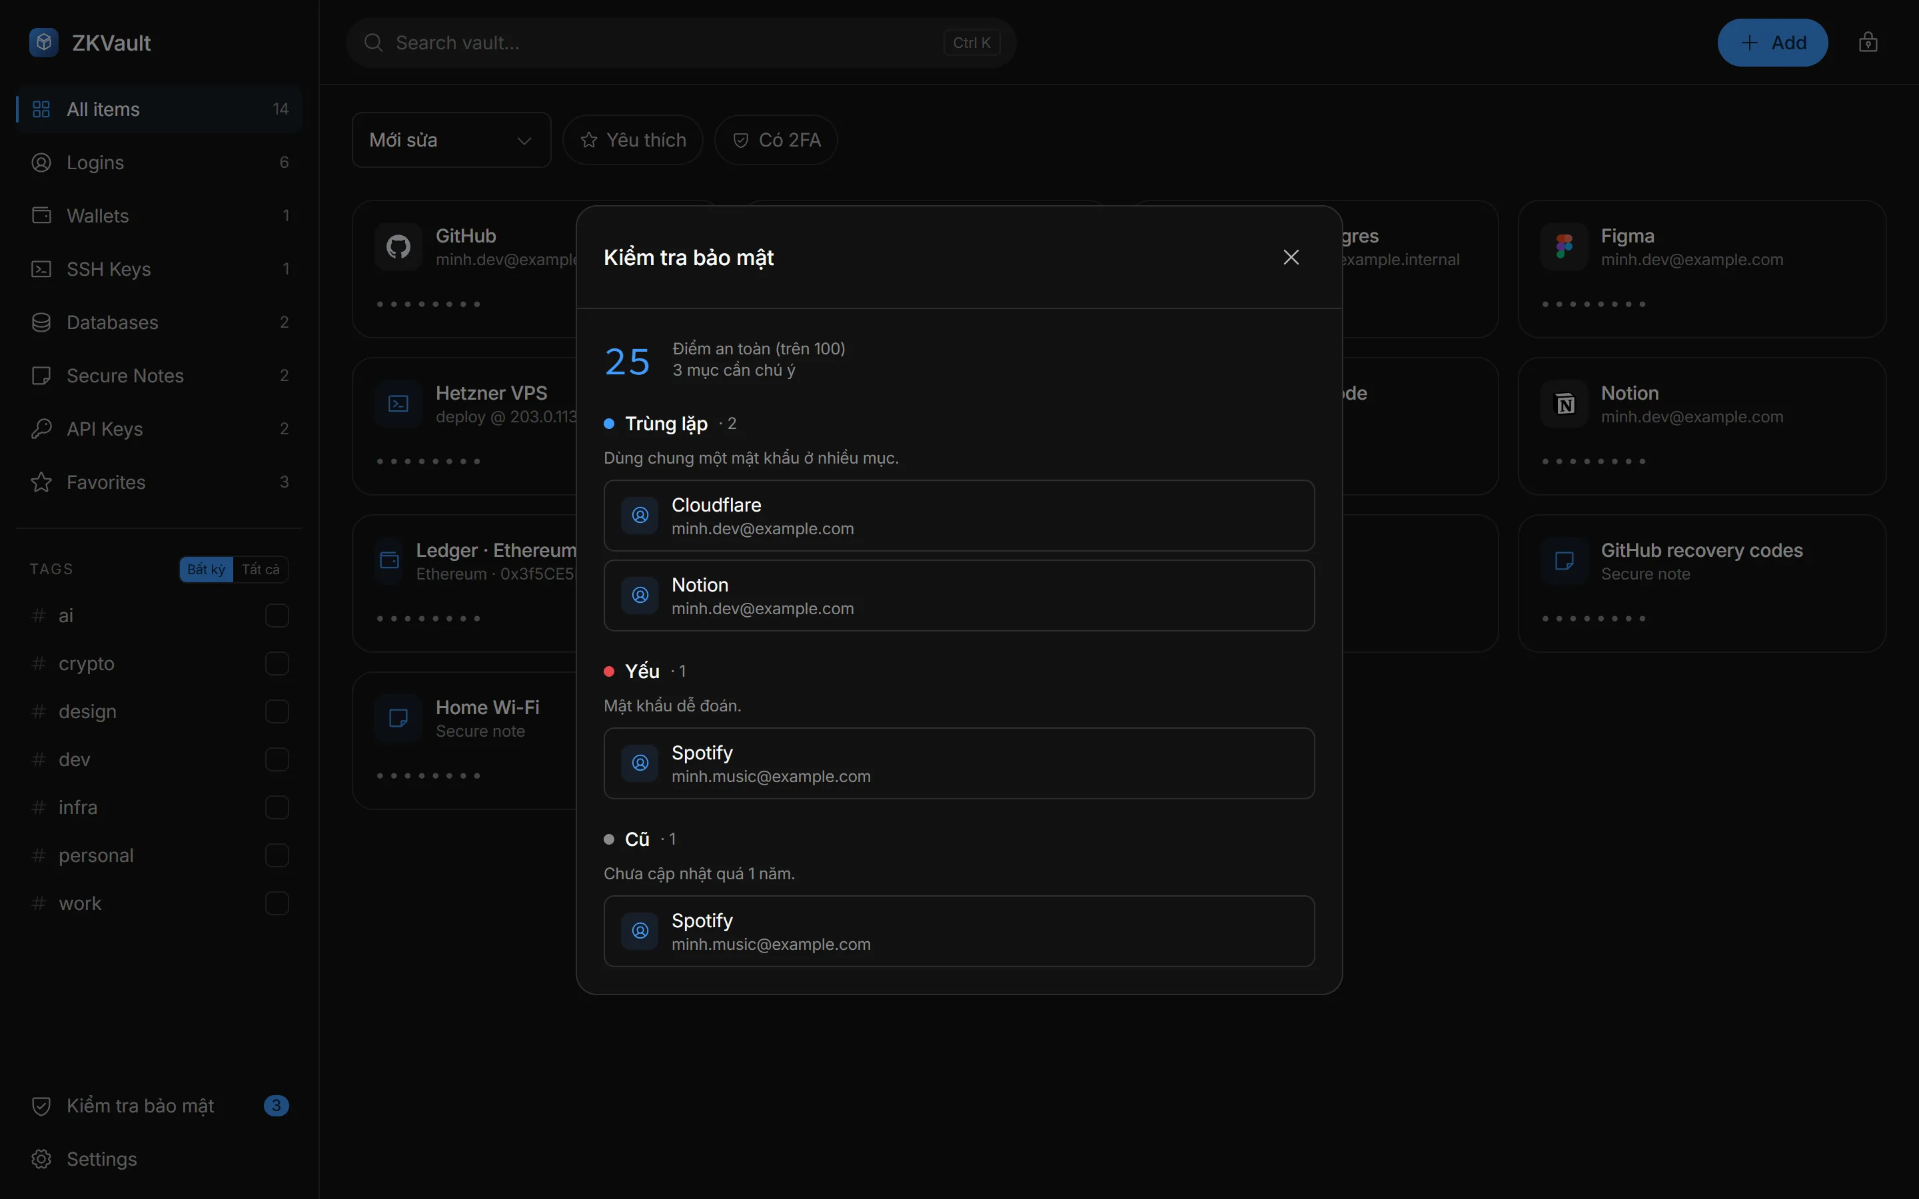The height and width of the screenshot is (1199, 1919).
Task: Click the Wallets sidebar icon
Action: [41, 216]
